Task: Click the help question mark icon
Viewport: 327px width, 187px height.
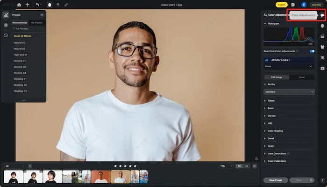Action: 322,180
